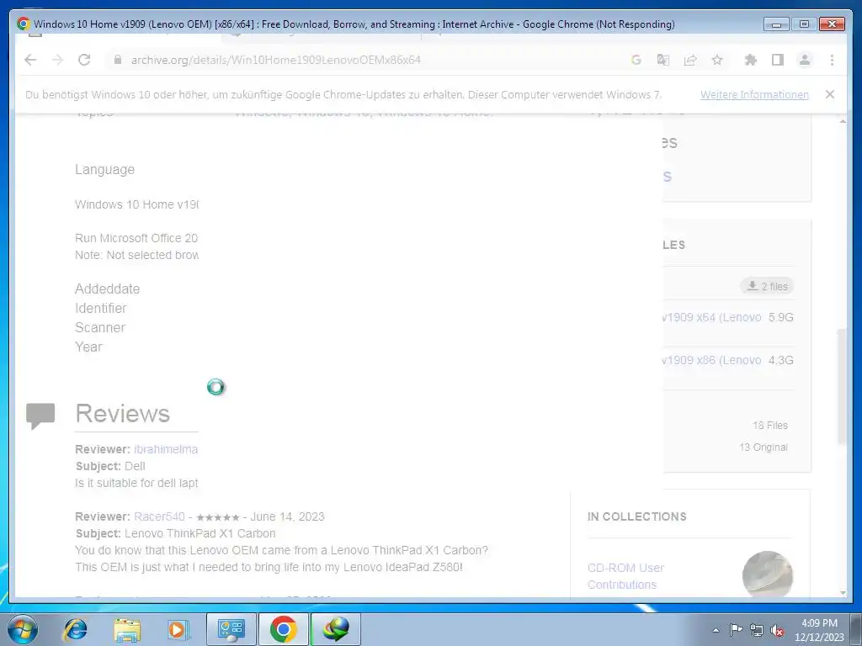
Task: Click the Identifier label
Action: [x=101, y=308]
